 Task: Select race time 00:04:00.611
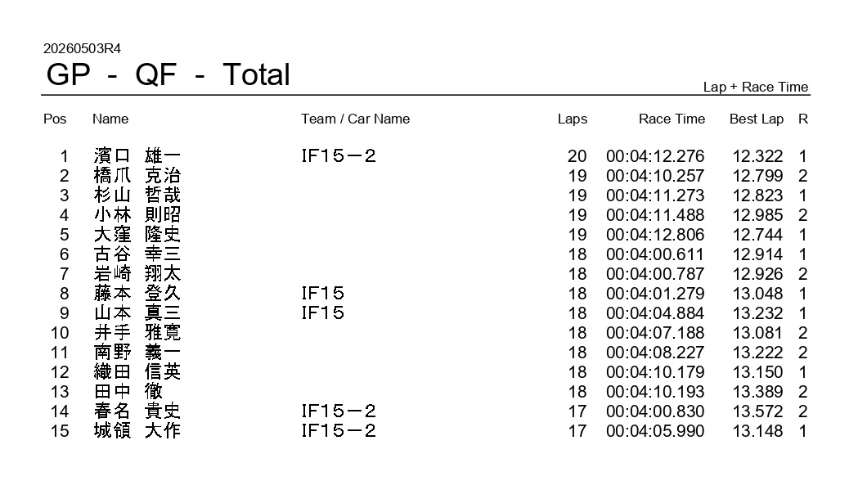[x=655, y=254]
